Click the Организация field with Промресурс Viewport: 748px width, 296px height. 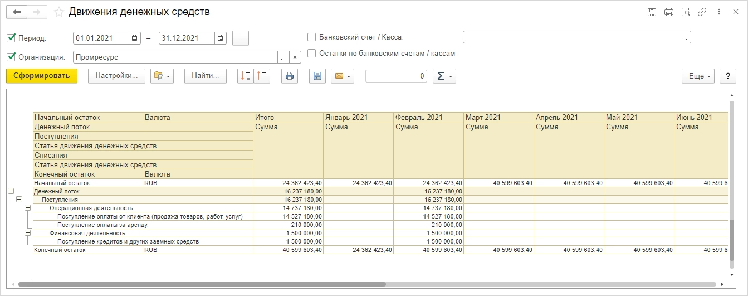175,57
